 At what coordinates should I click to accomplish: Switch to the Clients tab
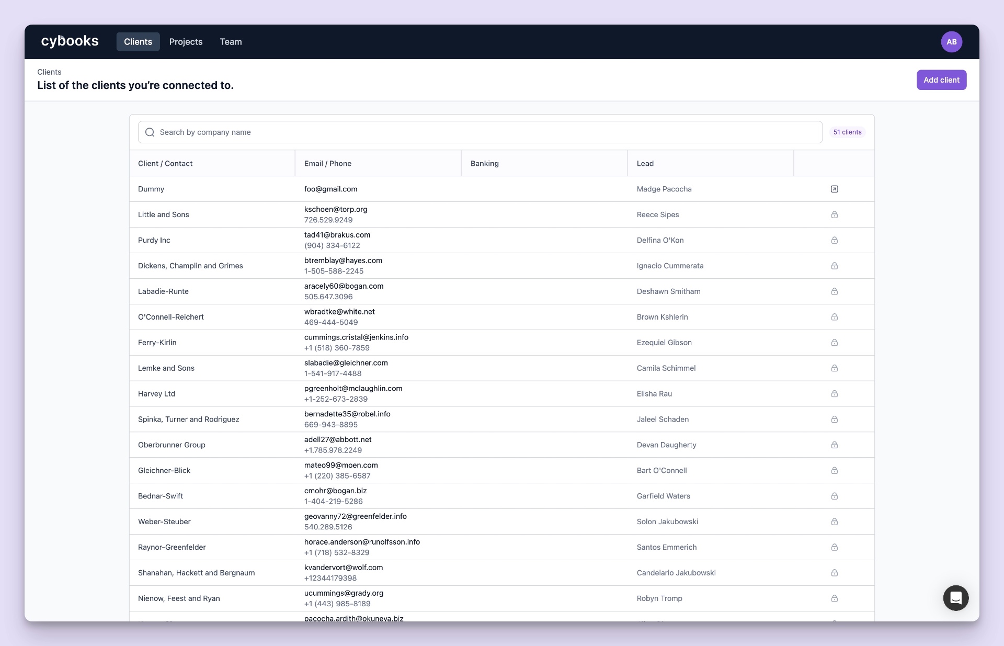[138, 42]
